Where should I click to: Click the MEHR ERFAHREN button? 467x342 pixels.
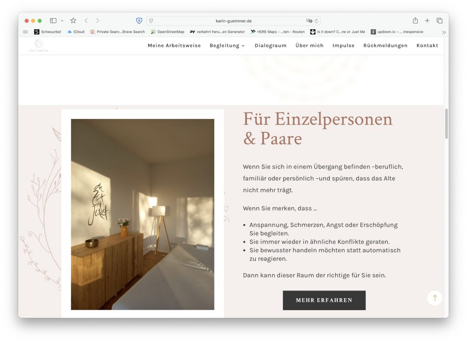[x=324, y=301]
